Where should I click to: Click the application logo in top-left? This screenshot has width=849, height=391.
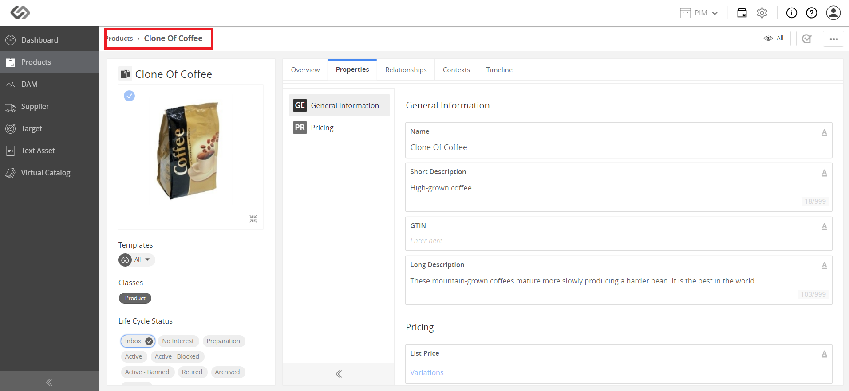(x=20, y=13)
